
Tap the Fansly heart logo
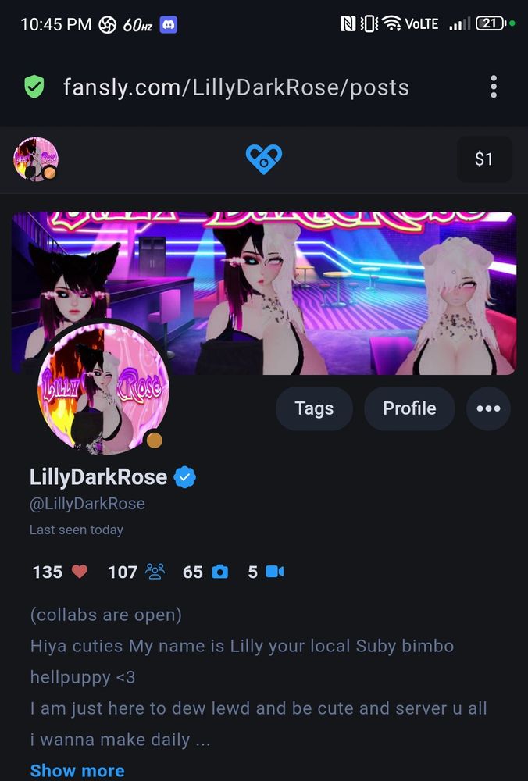click(264, 159)
